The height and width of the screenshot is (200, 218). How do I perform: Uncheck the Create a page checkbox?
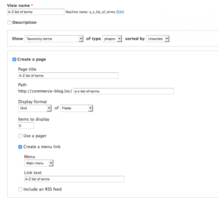[x=14, y=59]
